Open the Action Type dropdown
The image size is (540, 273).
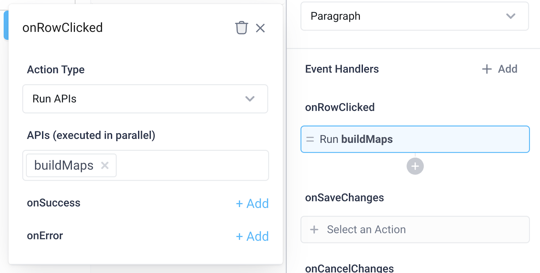(x=145, y=99)
